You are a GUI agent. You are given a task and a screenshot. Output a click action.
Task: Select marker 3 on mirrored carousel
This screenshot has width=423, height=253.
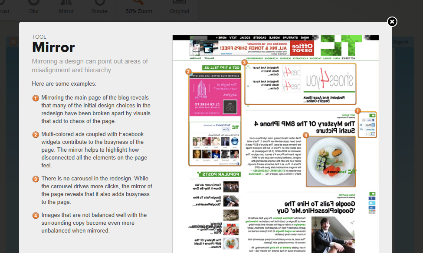tap(244, 63)
